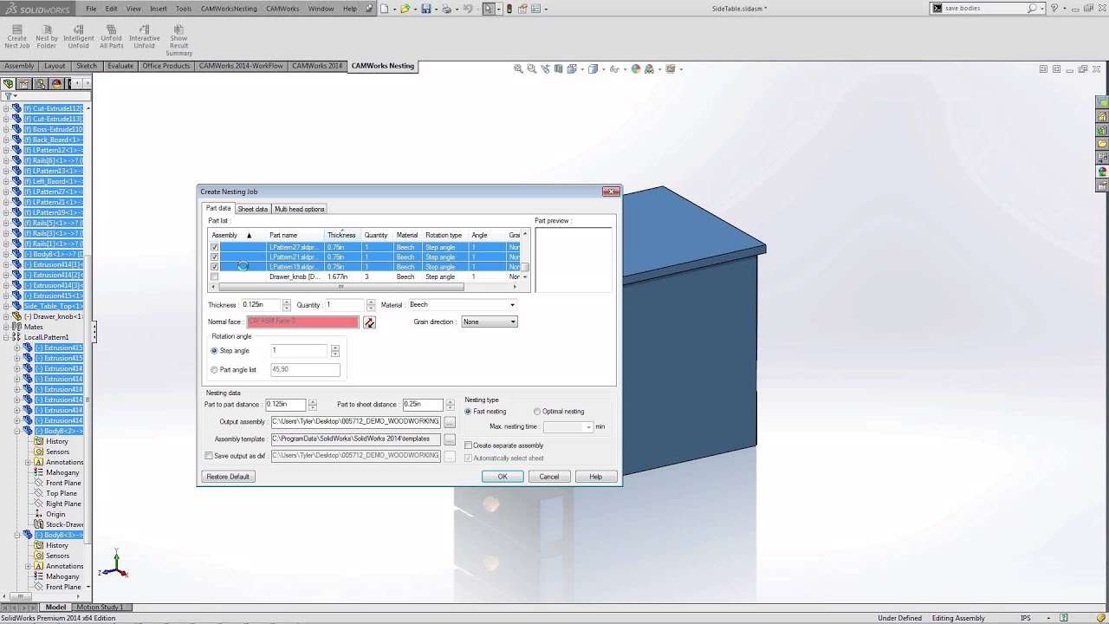Click the Print icon

(446, 9)
